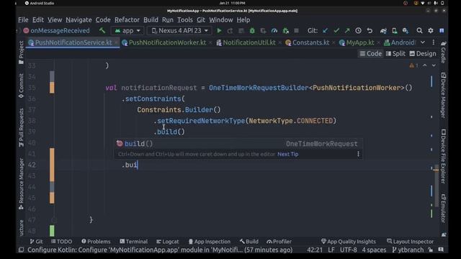The image size is (461, 259).
Task: Open editor tabs three-dot options menu
Action: pyautogui.click(x=434, y=42)
